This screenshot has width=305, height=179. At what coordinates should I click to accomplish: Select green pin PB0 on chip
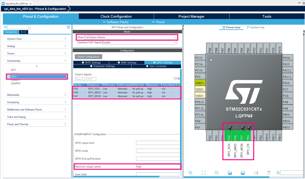248,135
